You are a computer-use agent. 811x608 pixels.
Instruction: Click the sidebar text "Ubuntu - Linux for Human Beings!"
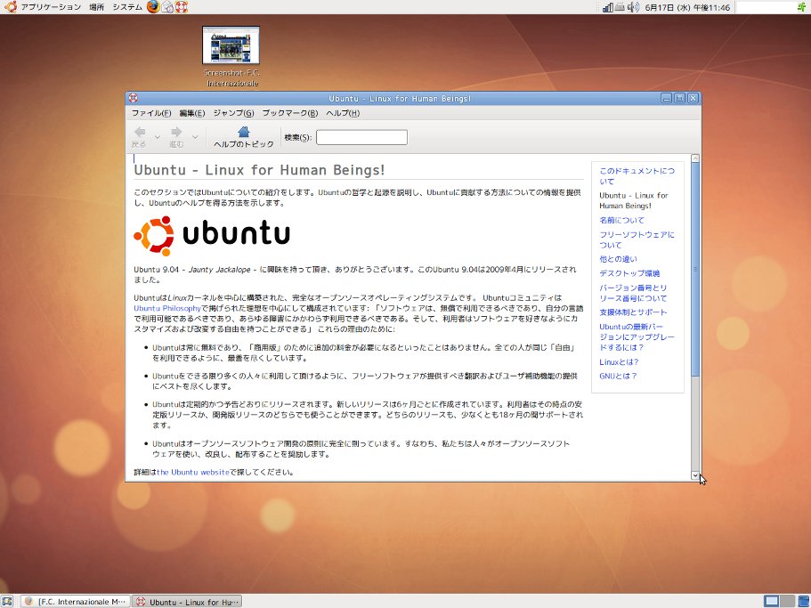click(634, 200)
